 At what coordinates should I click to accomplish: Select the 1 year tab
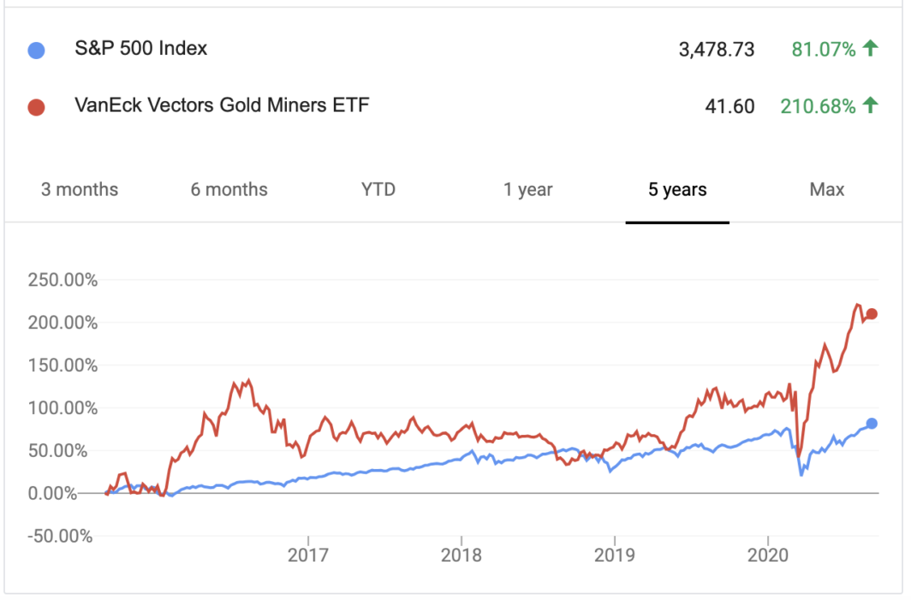pos(528,189)
